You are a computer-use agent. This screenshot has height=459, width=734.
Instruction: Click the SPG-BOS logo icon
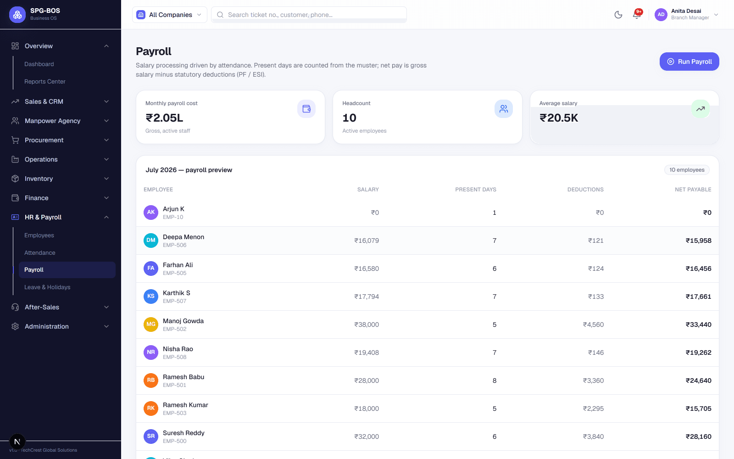point(17,15)
